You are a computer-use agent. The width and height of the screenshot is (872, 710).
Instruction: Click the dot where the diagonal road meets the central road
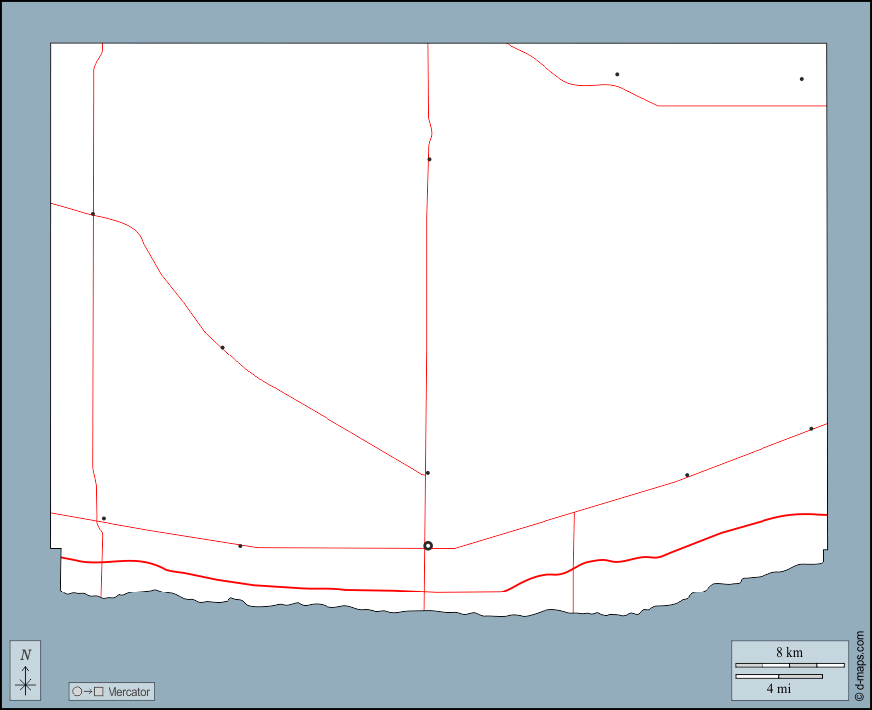[427, 473]
